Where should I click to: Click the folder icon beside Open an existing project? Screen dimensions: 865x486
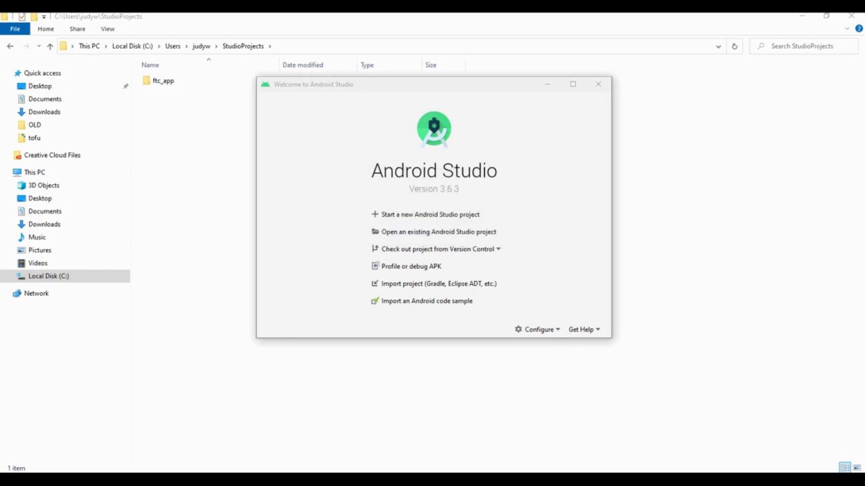[375, 232]
